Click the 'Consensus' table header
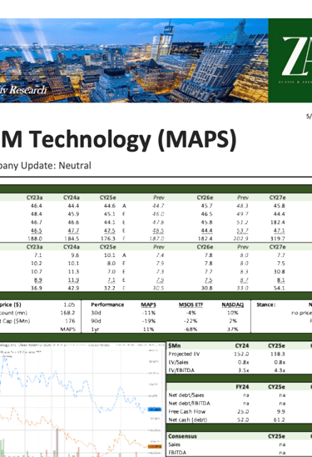 tap(182, 436)
